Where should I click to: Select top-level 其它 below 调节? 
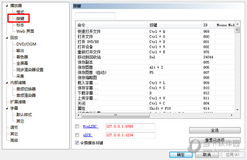14,134
